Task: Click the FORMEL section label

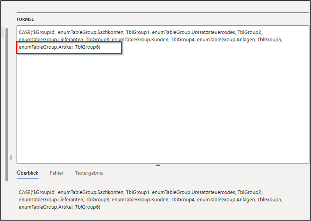Action: [25, 19]
